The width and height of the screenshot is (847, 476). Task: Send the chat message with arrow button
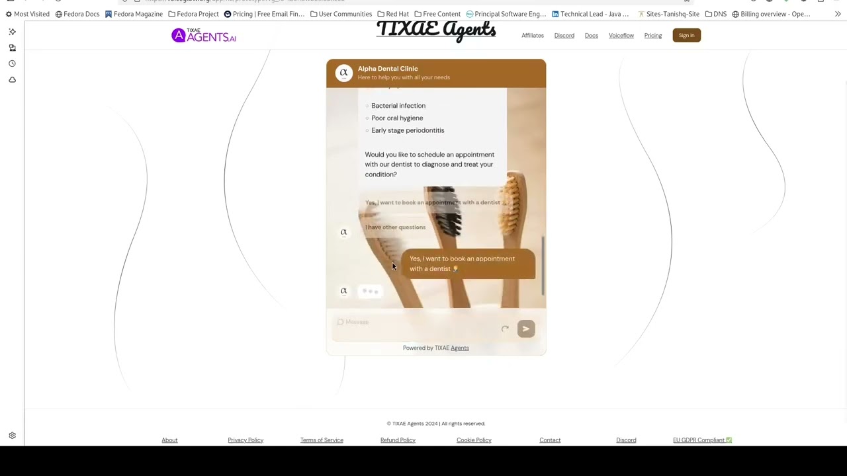coord(526,329)
